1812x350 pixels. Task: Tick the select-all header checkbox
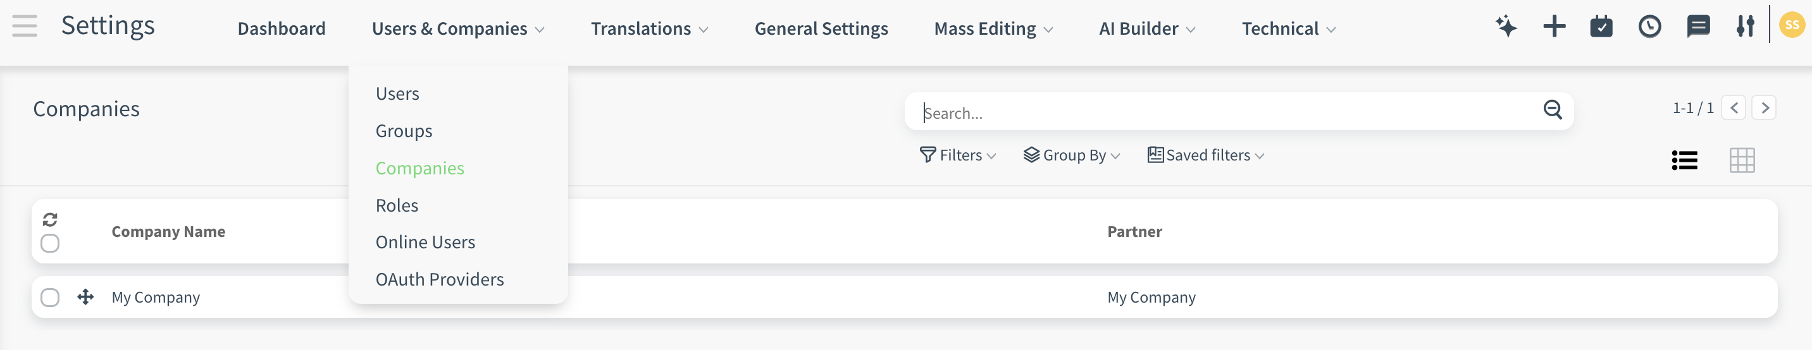pos(50,243)
